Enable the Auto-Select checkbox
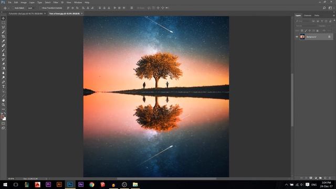This screenshot has width=336, height=189. (x=13, y=8)
